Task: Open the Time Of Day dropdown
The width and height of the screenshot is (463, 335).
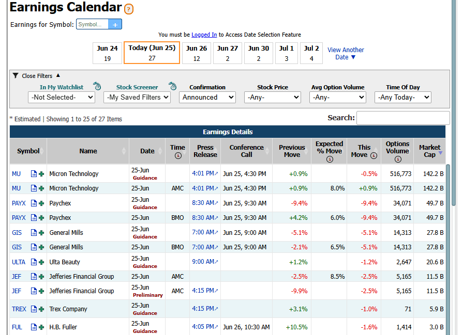Action: (x=403, y=97)
